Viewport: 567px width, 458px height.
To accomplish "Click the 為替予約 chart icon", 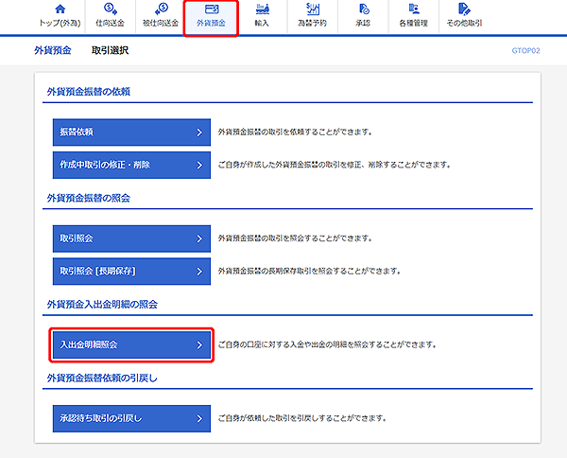I will [x=313, y=9].
